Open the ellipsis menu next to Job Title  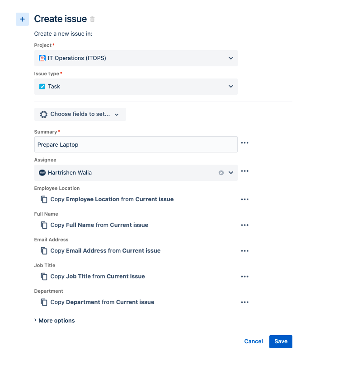coord(244,276)
